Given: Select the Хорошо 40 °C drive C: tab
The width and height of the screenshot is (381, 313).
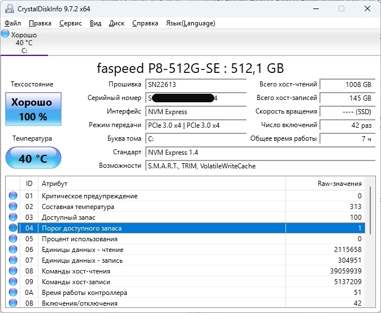Looking at the screenshot, I should [24, 43].
